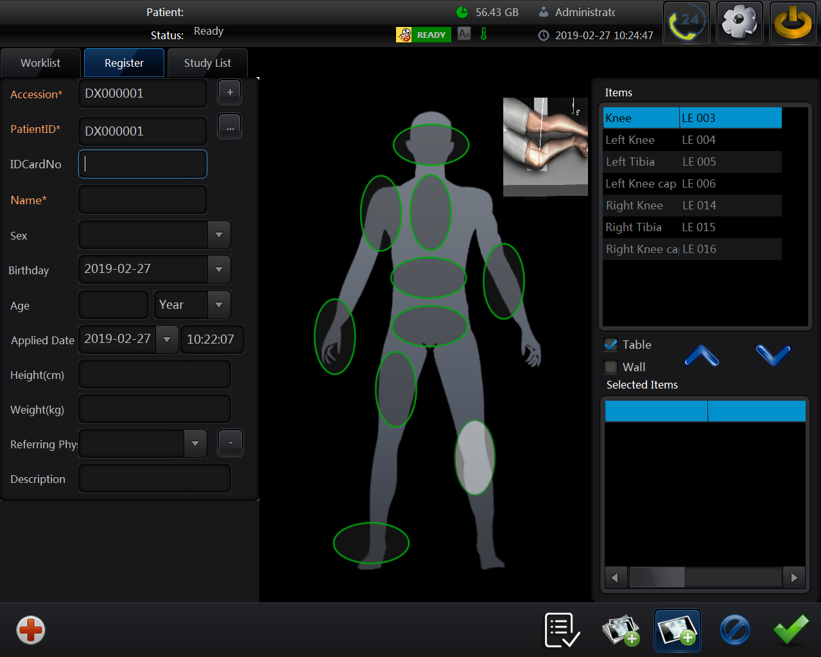Open the Birthday date dropdown

coord(219,270)
